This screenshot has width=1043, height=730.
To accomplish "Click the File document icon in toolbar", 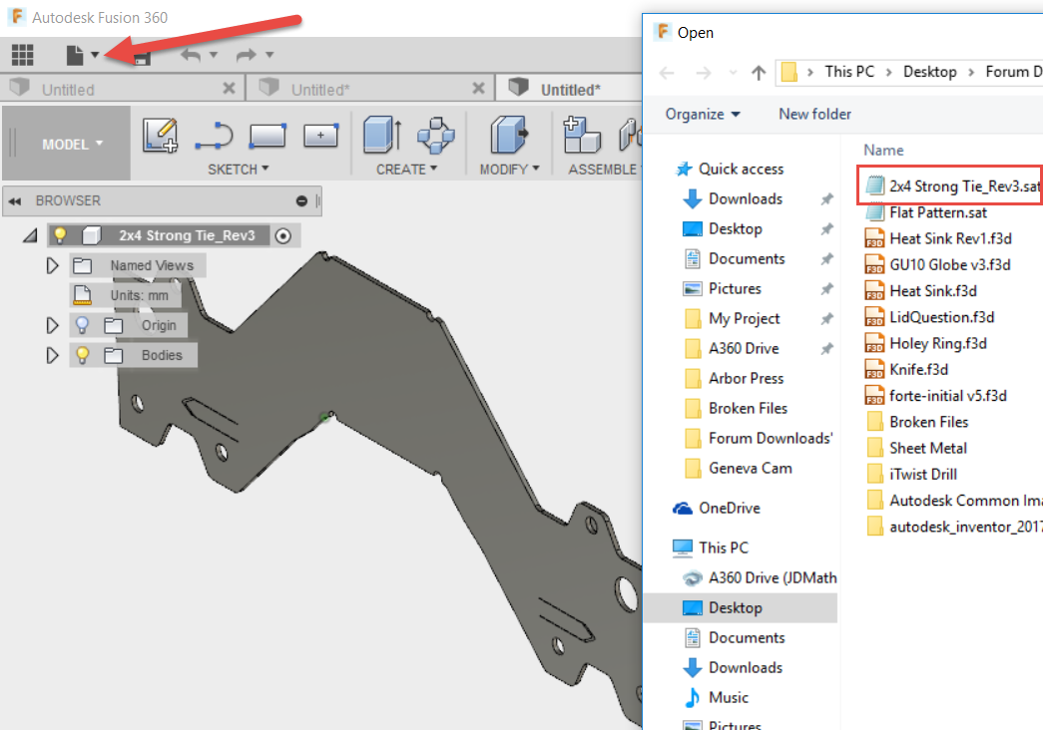I will 75,55.
